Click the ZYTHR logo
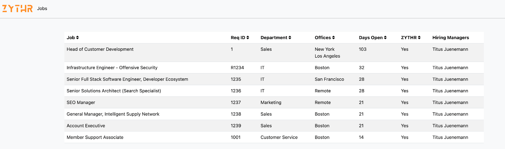The width and height of the screenshot is (505, 149). pos(17,9)
